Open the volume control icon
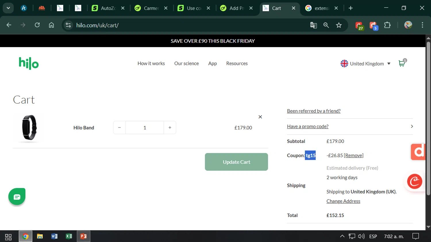The height and width of the screenshot is (242, 431). coord(361,237)
